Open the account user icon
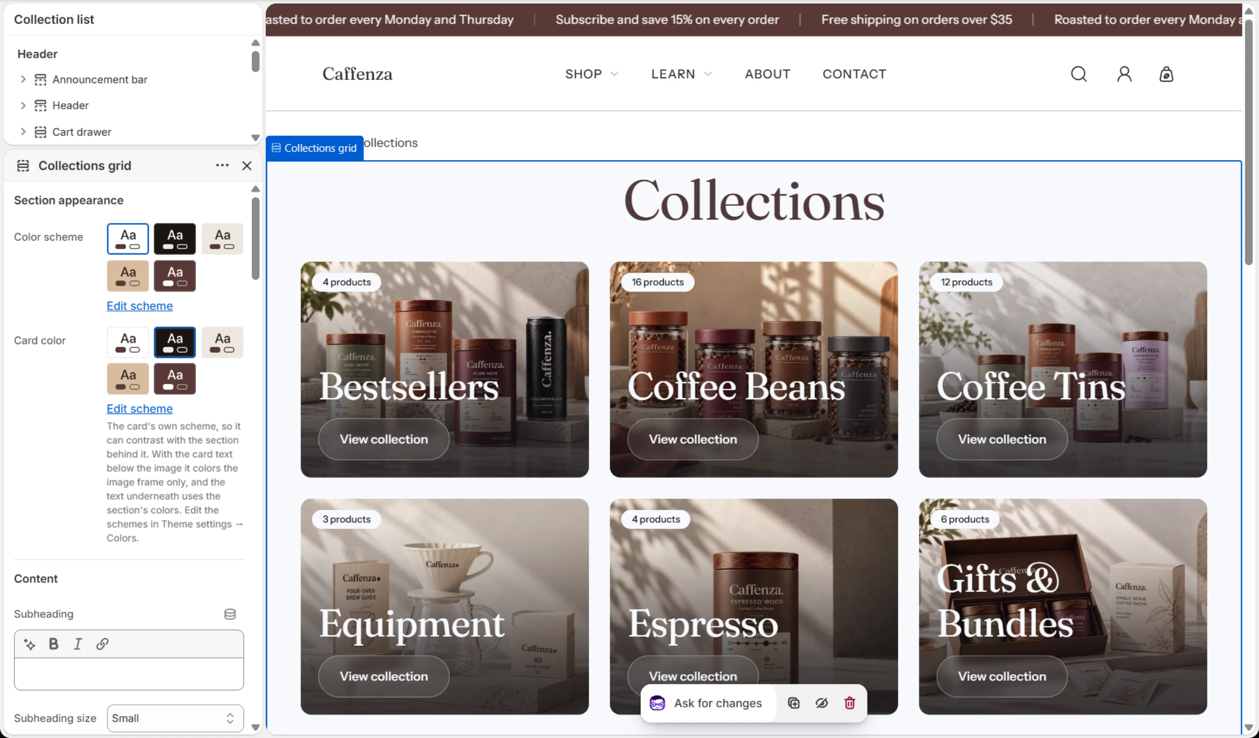1259x738 pixels. tap(1123, 74)
